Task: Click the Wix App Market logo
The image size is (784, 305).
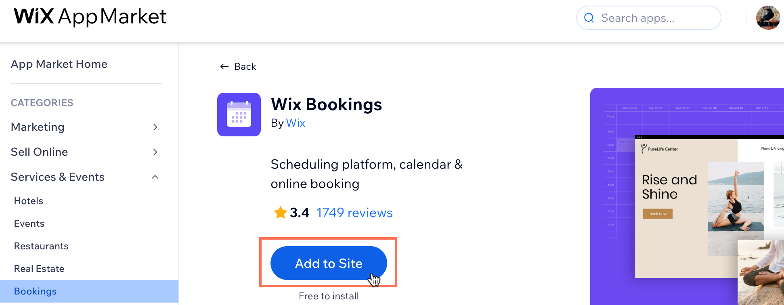Action: tap(90, 17)
